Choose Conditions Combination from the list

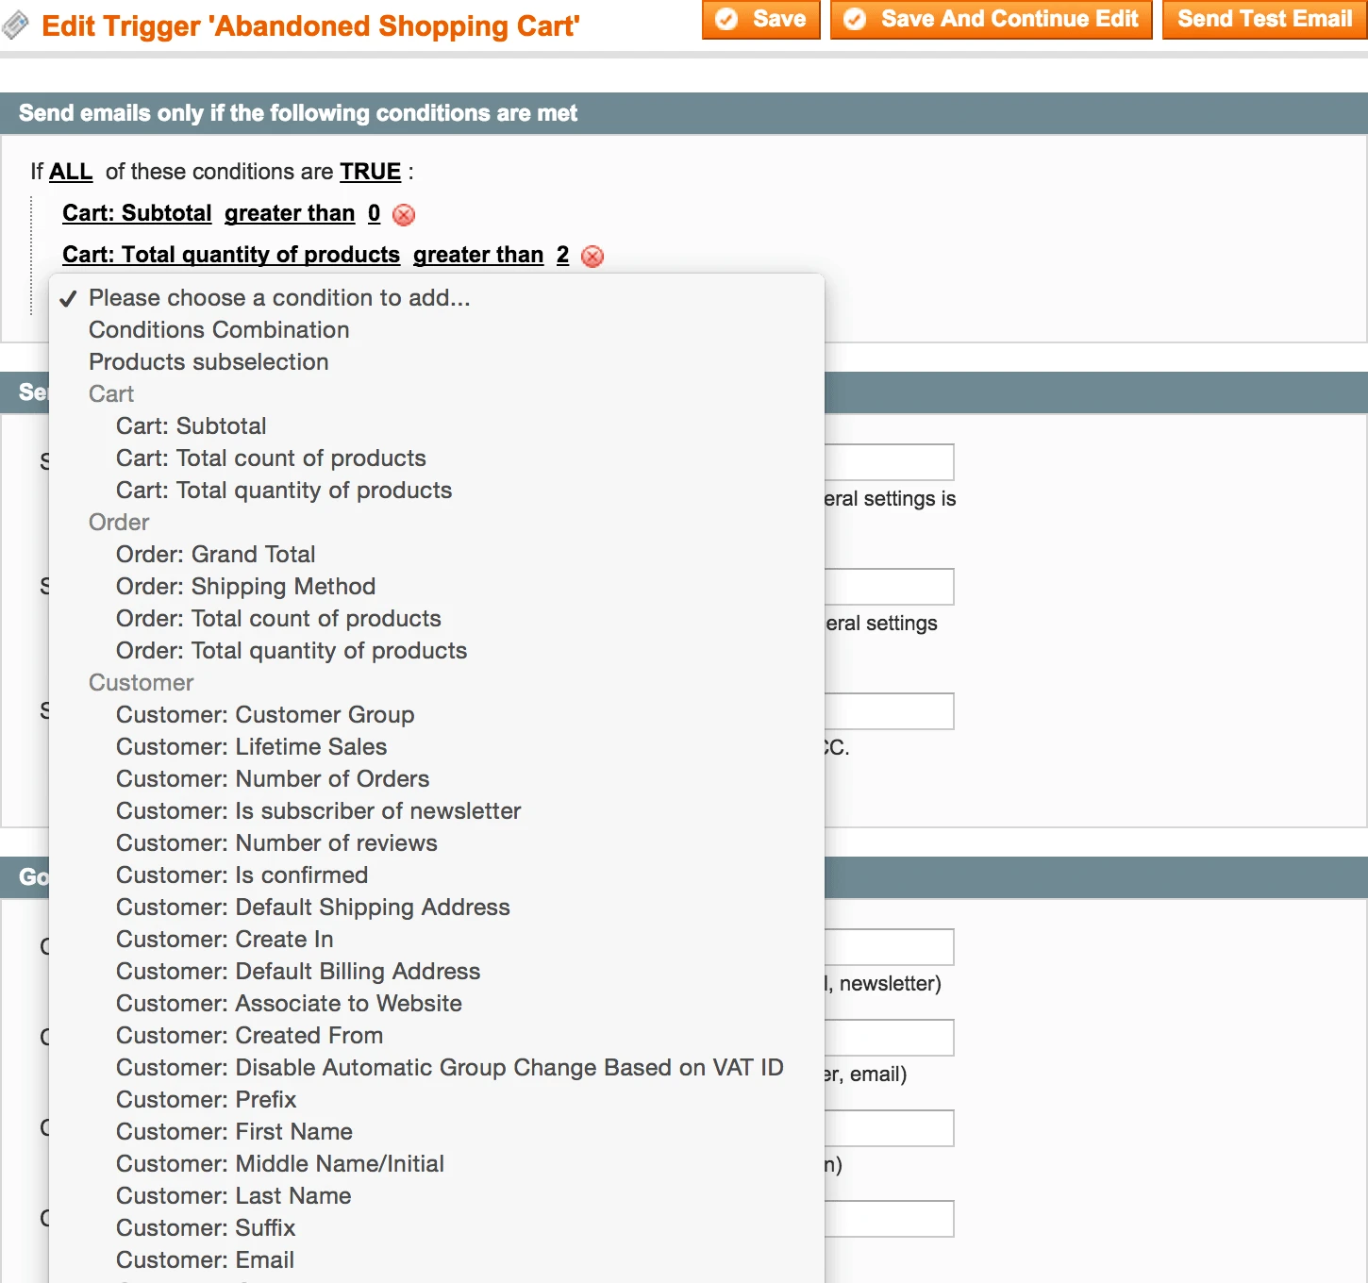pyautogui.click(x=219, y=330)
